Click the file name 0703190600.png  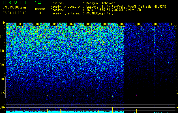point(14,8)
